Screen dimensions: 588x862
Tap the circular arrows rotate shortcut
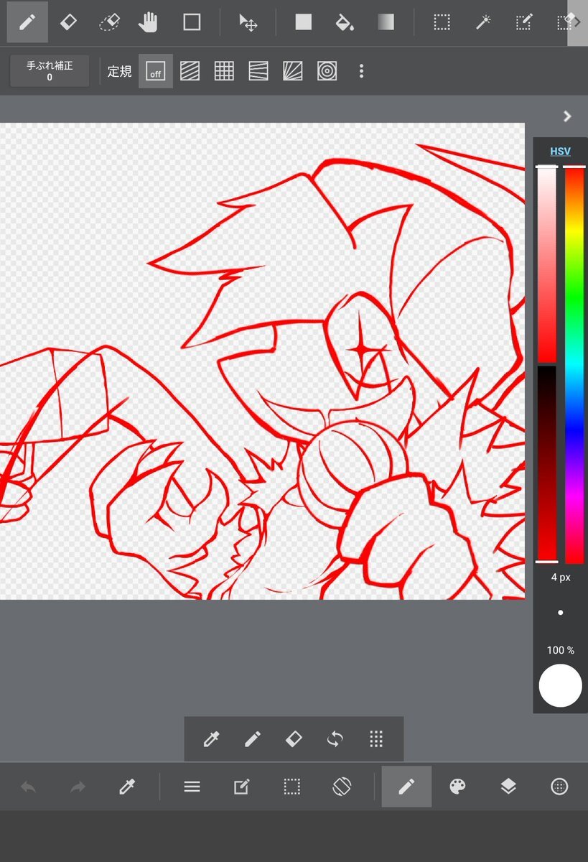[x=335, y=739]
